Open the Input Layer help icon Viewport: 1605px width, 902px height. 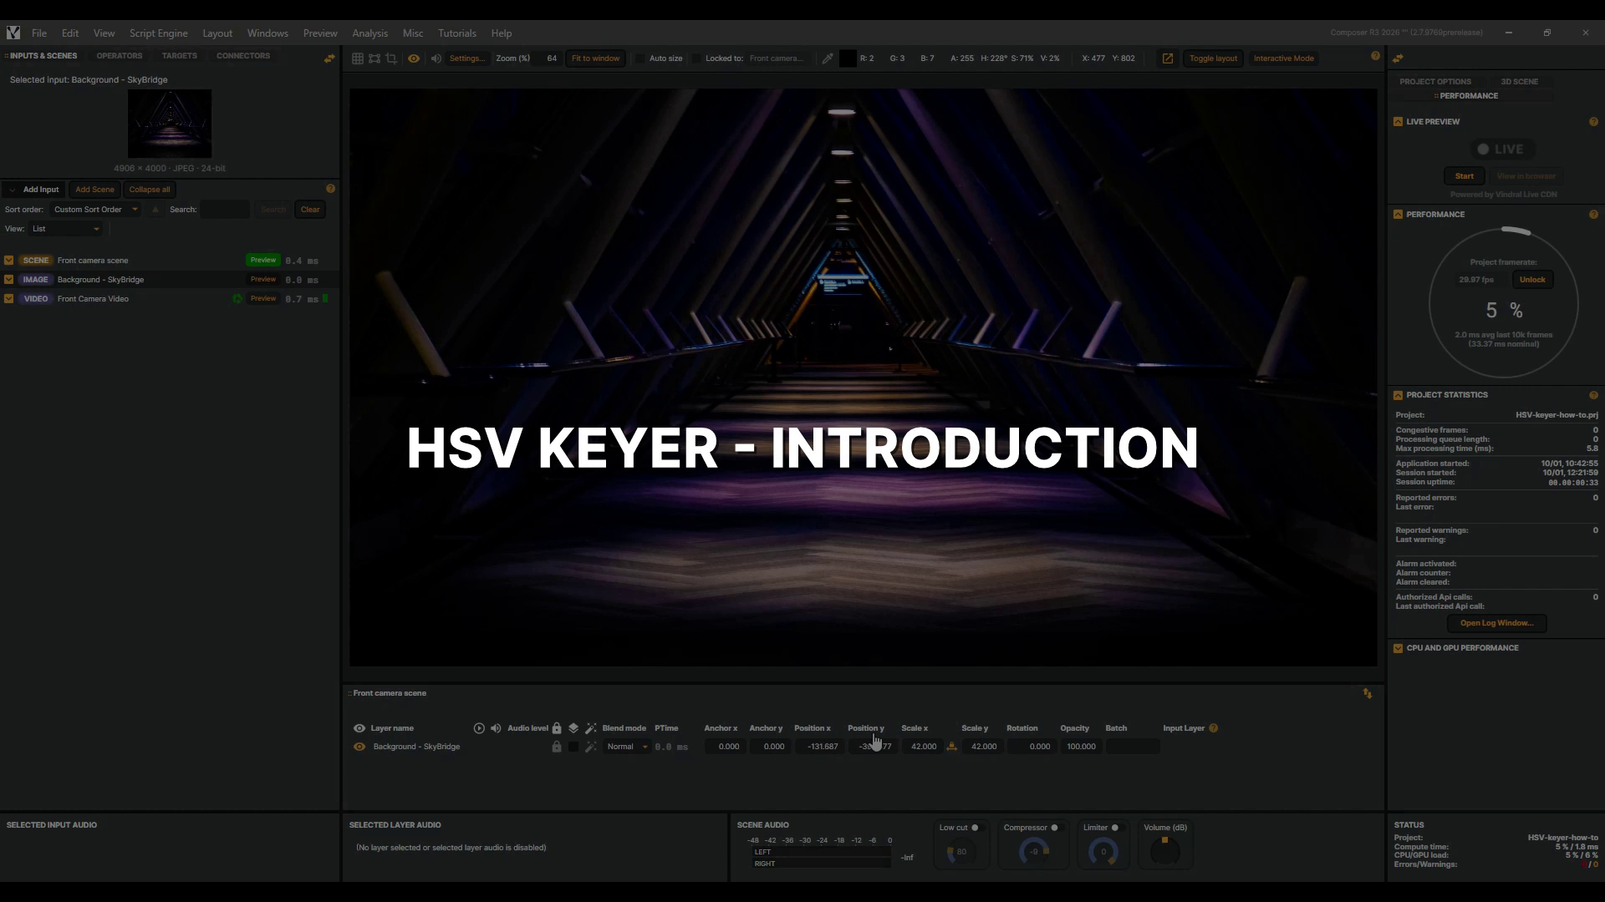point(1214,728)
